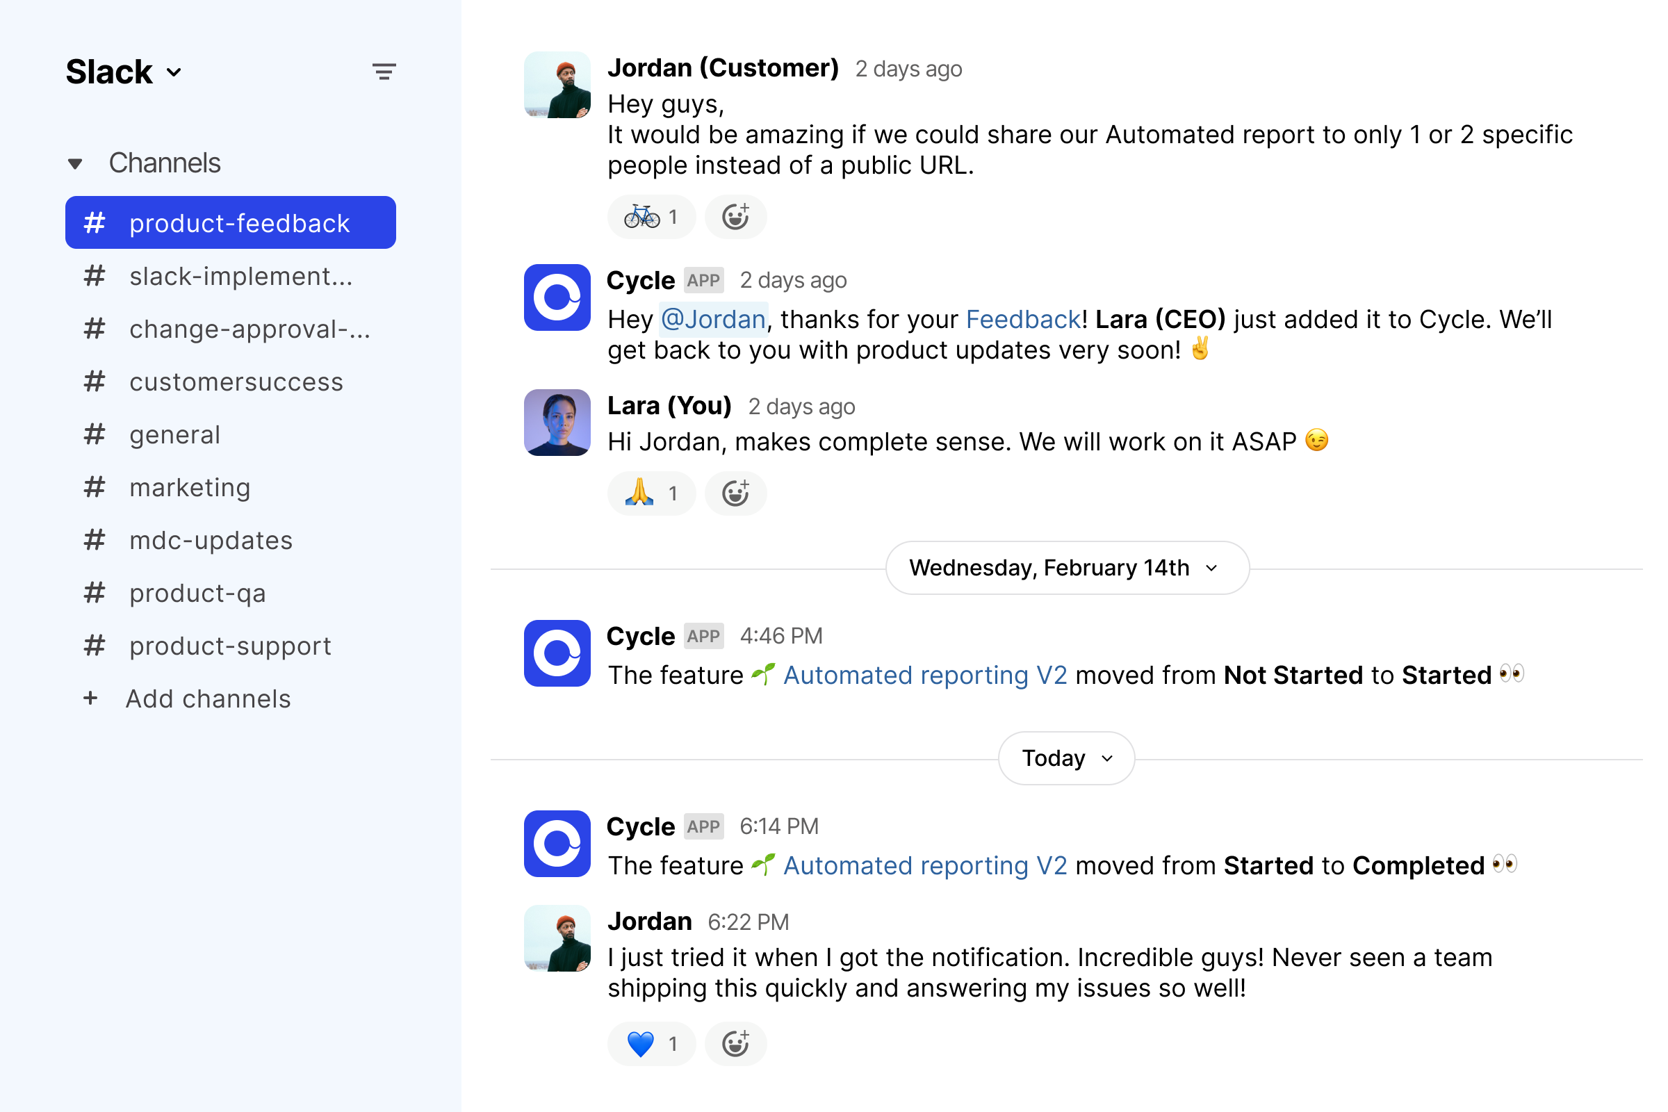Click the @Jordan mention
Viewport: 1668px width, 1112px height.
tap(714, 319)
